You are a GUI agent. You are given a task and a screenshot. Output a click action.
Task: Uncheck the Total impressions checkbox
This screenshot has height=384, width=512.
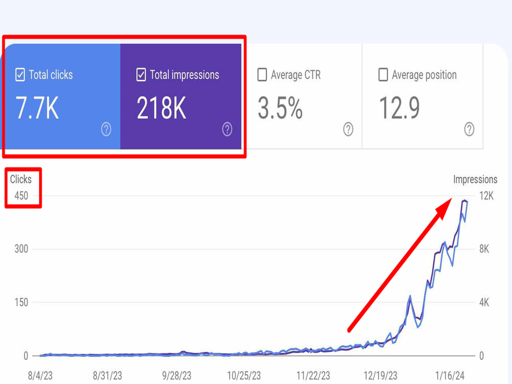(141, 75)
